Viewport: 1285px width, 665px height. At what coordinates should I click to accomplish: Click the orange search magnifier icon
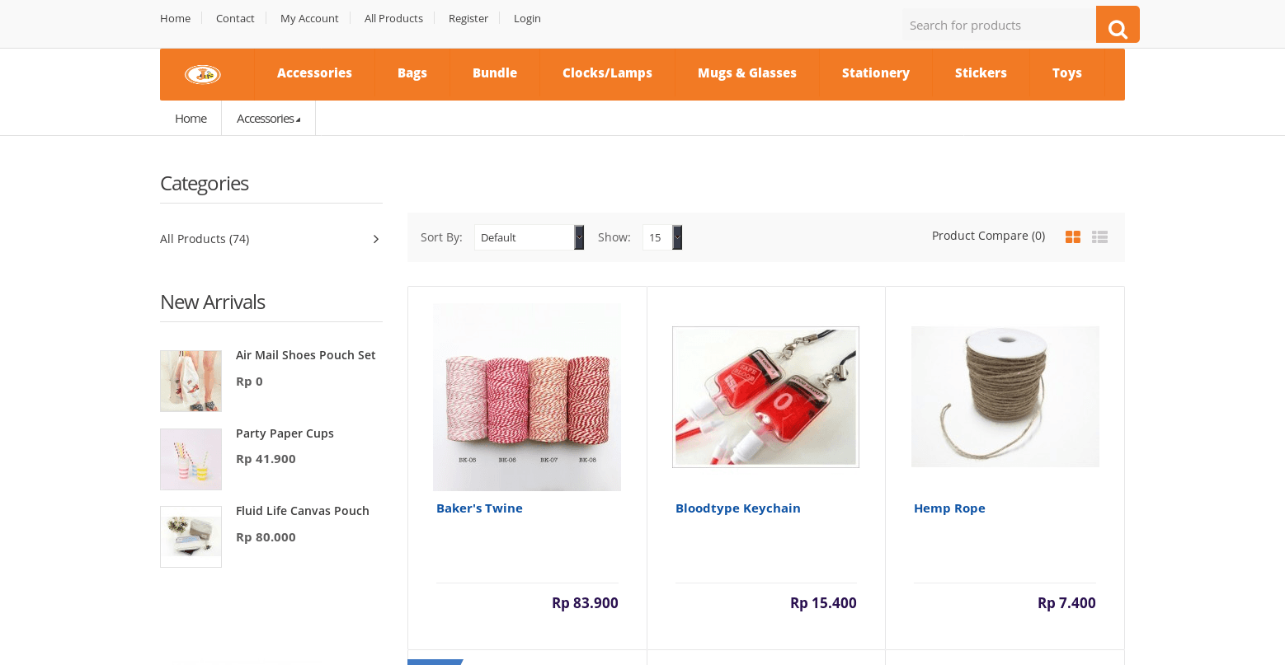pyautogui.click(x=1118, y=25)
